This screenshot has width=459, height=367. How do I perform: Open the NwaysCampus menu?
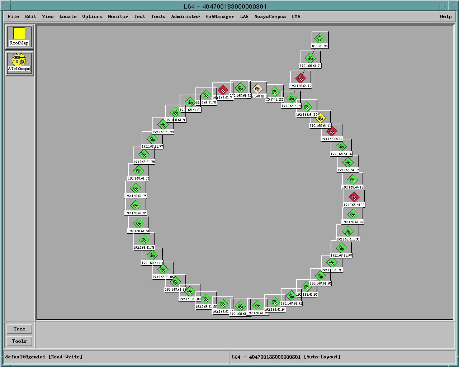[x=270, y=16]
